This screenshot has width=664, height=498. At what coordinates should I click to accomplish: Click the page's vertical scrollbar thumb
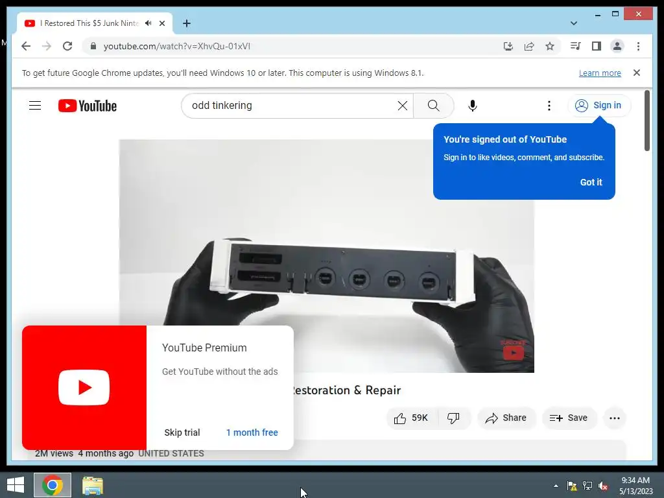coord(647,120)
